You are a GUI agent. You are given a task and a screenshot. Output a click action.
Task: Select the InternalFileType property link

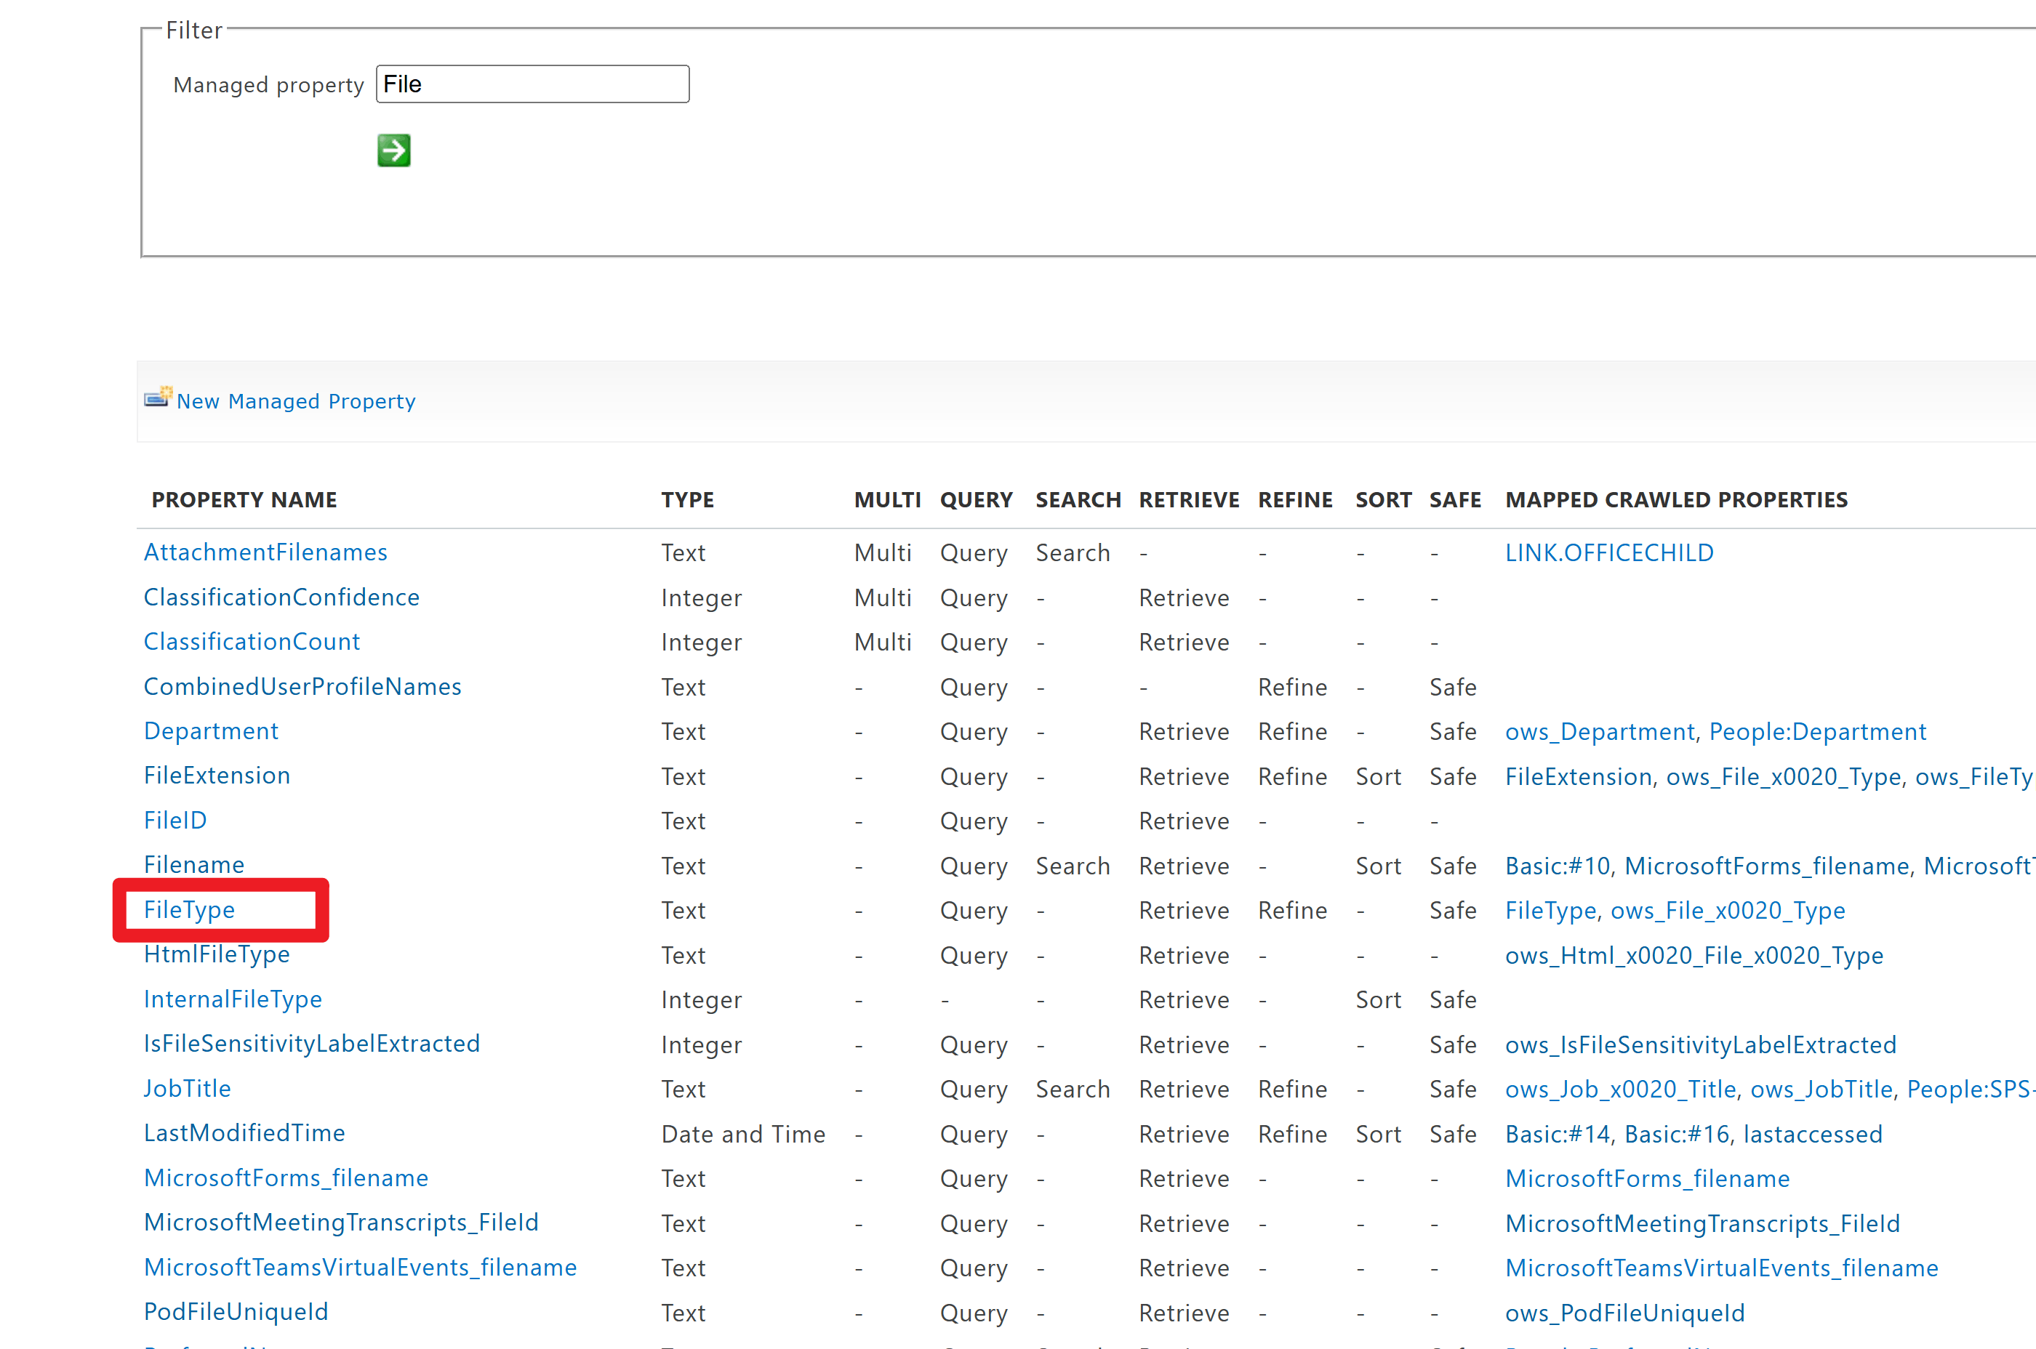233,999
